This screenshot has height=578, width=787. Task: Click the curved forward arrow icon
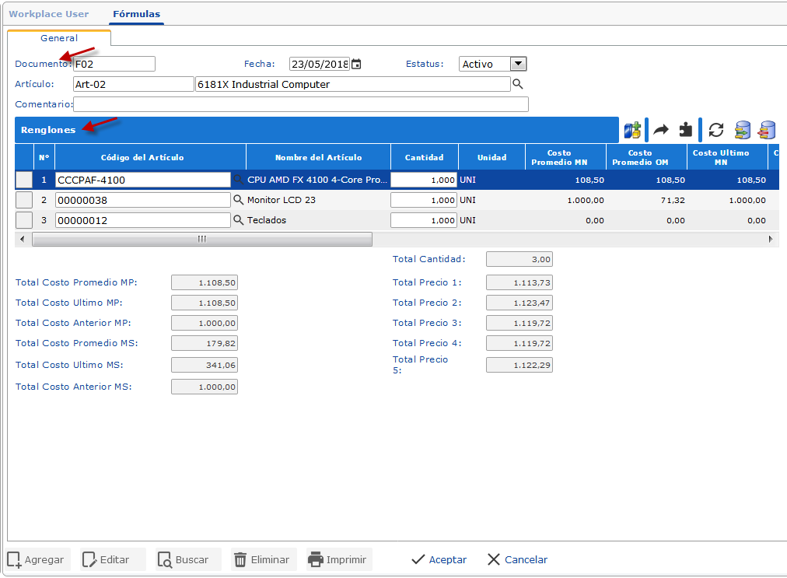(661, 130)
